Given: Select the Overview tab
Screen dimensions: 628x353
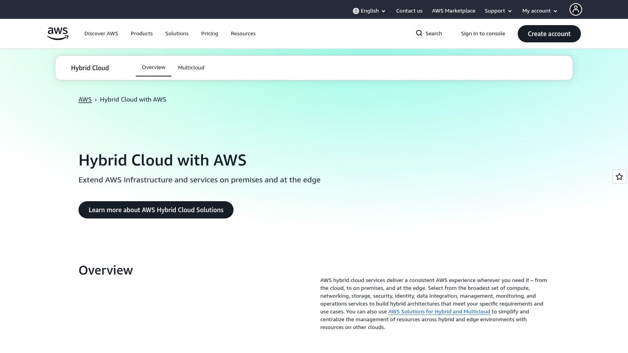Looking at the screenshot, I should tap(153, 67).
